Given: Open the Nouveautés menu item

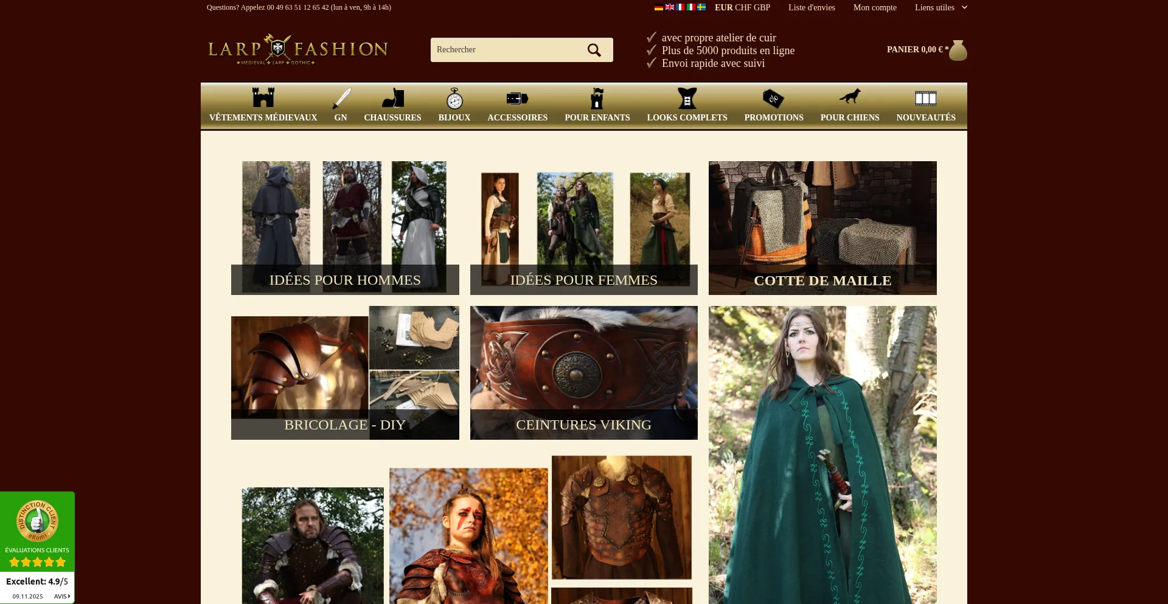Looking at the screenshot, I should pos(925,117).
